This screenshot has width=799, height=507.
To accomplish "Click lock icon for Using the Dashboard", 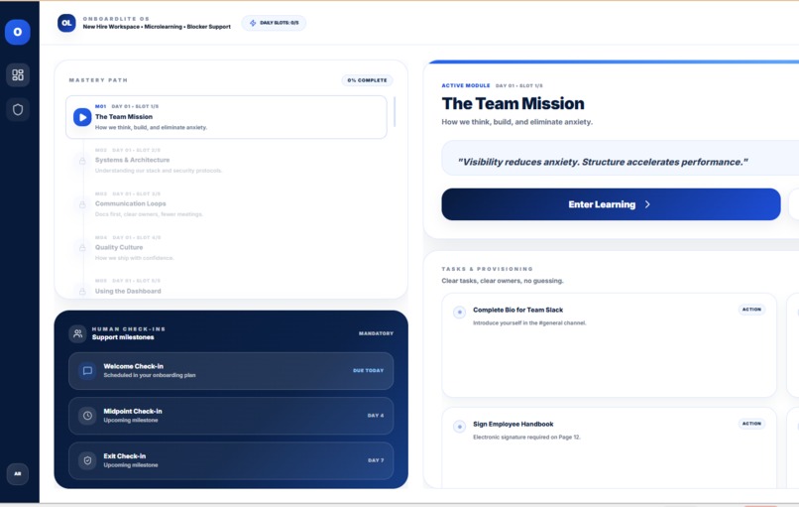I will [x=82, y=292].
